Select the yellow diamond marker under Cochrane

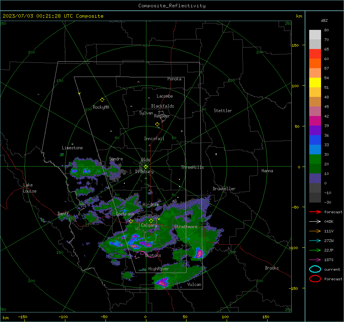pyautogui.click(x=131, y=221)
